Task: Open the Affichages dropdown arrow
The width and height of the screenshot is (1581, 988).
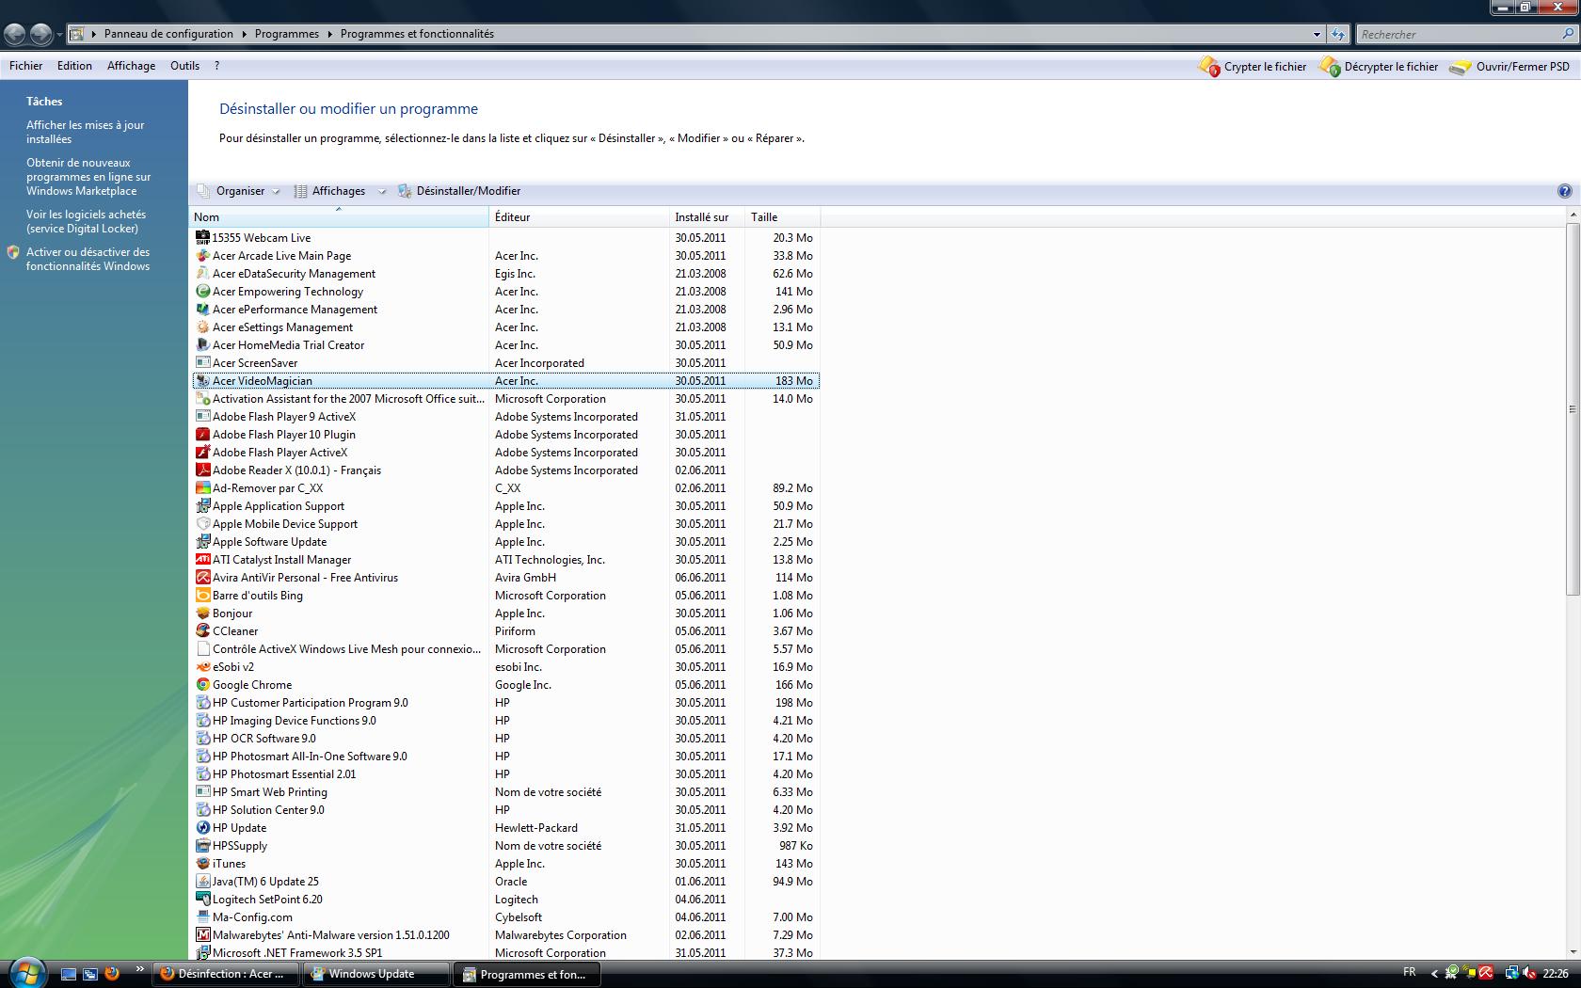Action: (382, 191)
